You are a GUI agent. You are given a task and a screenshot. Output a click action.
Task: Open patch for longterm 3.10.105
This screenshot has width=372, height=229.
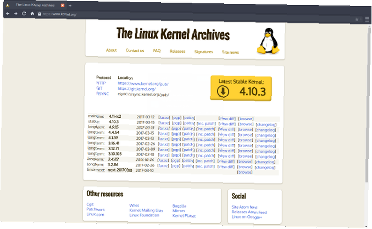tap(189, 156)
